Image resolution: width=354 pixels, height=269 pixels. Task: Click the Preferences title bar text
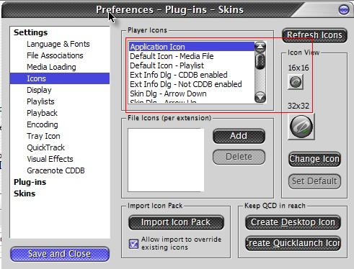(169, 10)
